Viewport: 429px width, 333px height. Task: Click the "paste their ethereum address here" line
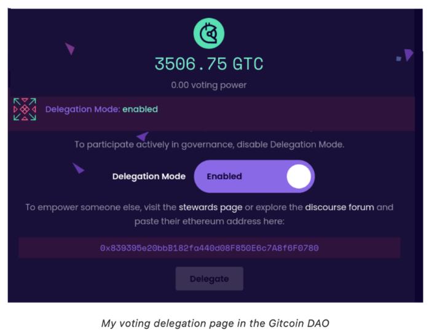coord(209,221)
